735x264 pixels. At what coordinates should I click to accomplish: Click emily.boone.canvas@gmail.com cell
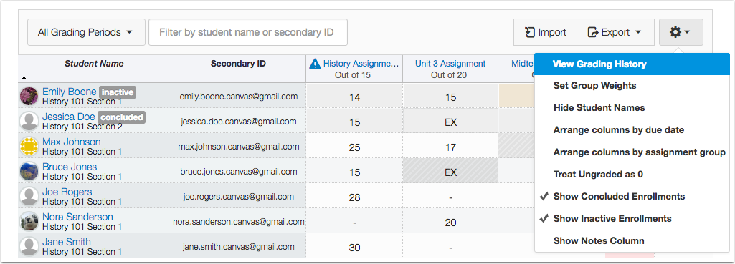[x=239, y=97]
